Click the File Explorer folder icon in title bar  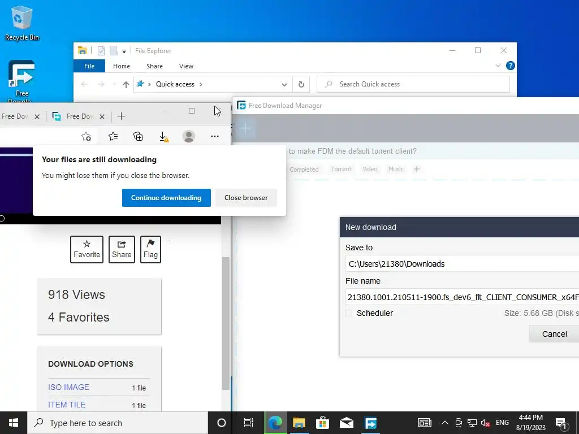coord(83,50)
